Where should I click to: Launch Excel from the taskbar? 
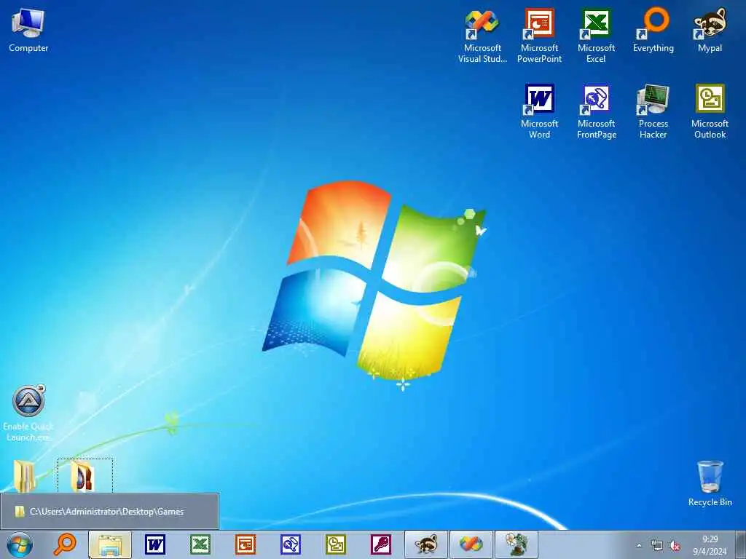(x=200, y=544)
